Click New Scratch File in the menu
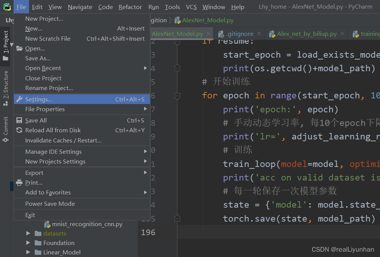 coord(48,38)
